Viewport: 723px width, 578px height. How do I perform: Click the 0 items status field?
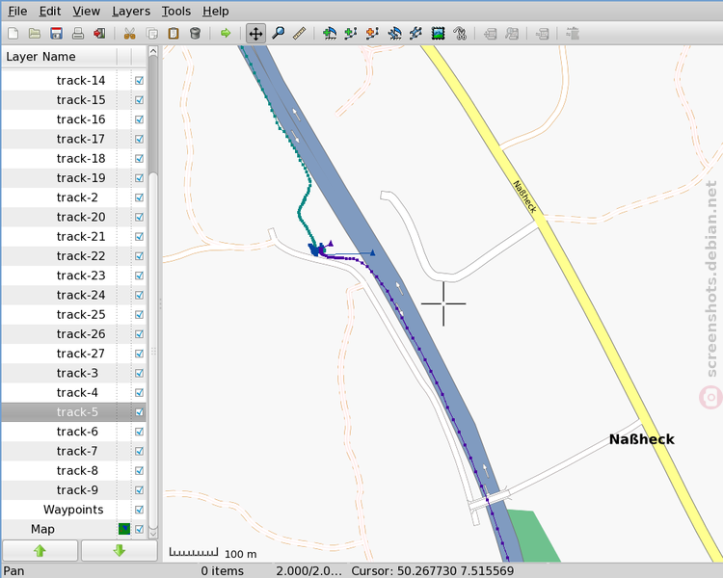pos(223,570)
